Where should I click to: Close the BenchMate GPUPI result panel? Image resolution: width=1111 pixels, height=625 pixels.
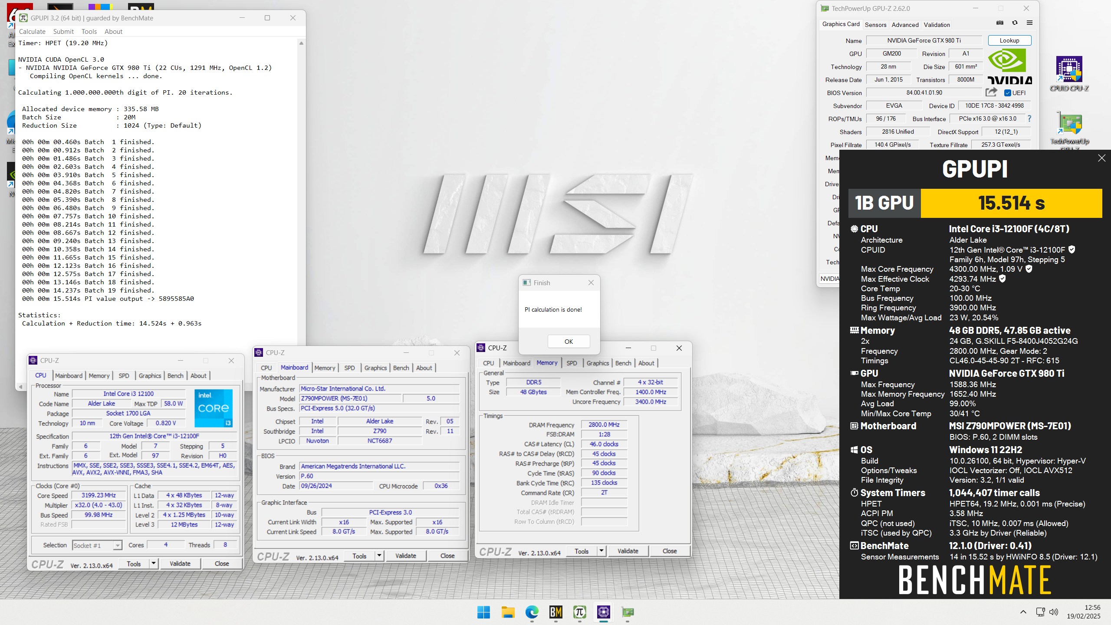(1101, 158)
